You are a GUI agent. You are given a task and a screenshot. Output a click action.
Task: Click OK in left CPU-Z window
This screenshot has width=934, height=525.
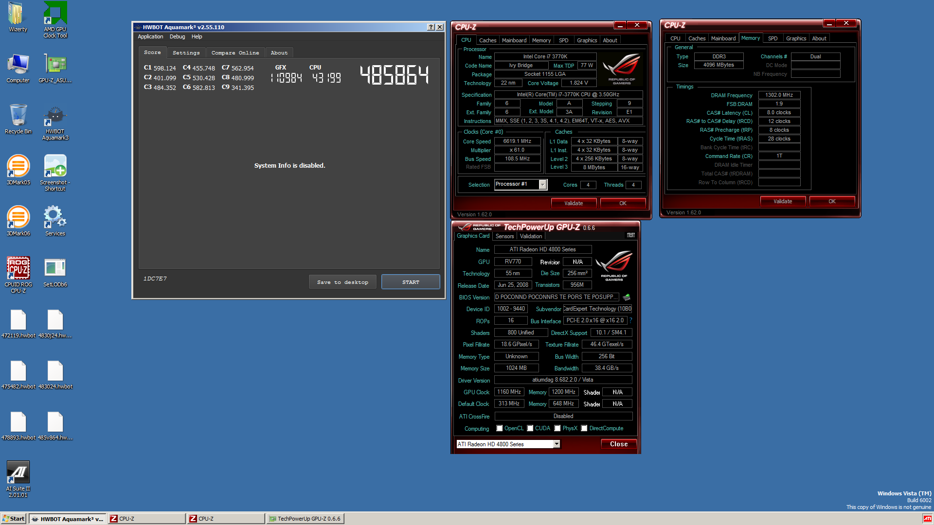(623, 203)
